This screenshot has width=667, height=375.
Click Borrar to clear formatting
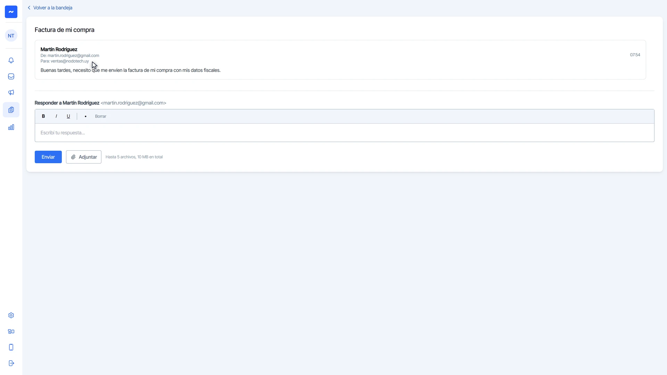(x=101, y=116)
